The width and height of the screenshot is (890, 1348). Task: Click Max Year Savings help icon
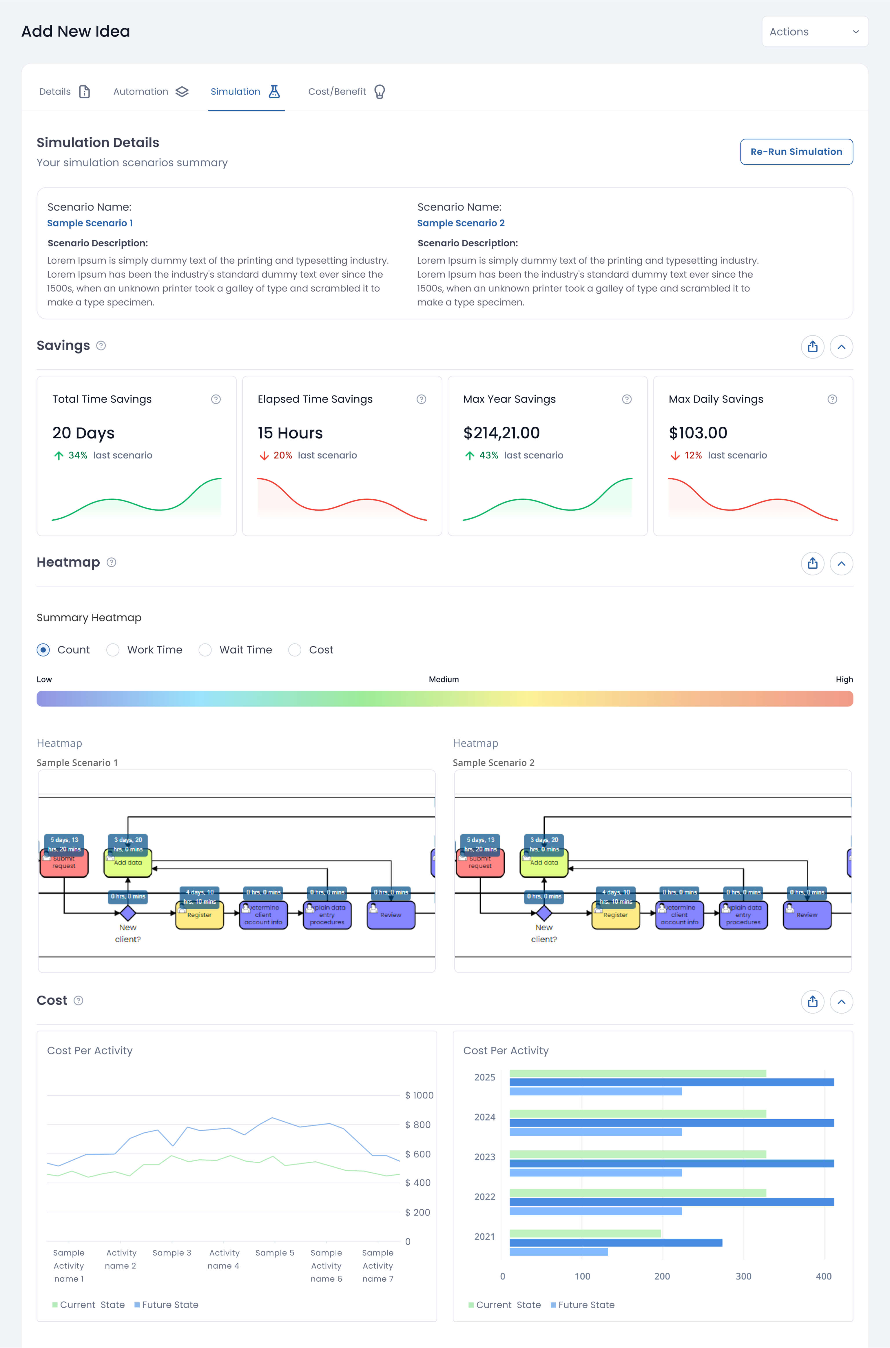627,399
